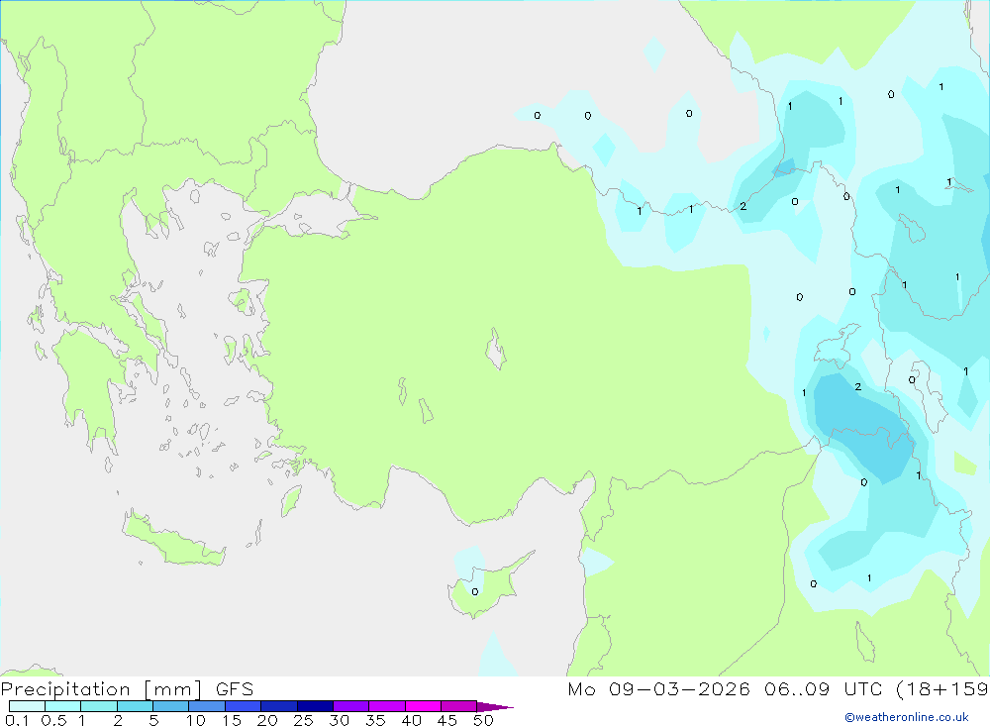Click the "15" legend scale label
This screenshot has width=990, height=726.
click(232, 720)
